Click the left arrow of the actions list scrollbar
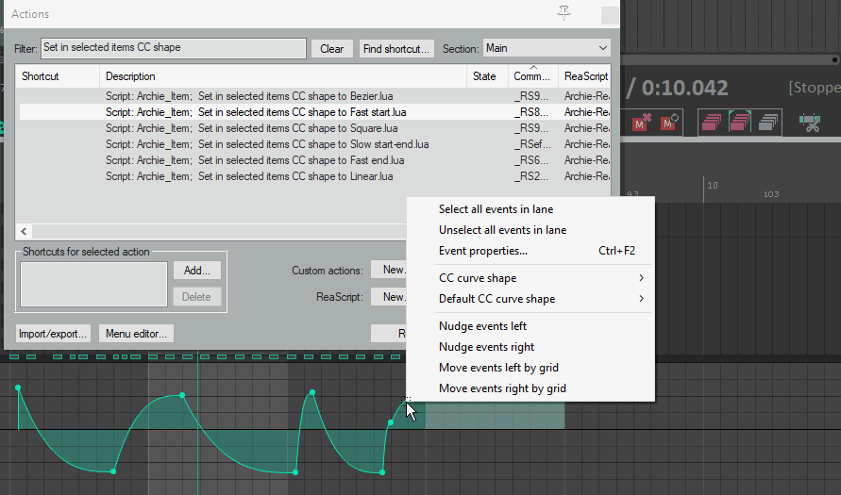 pos(24,231)
